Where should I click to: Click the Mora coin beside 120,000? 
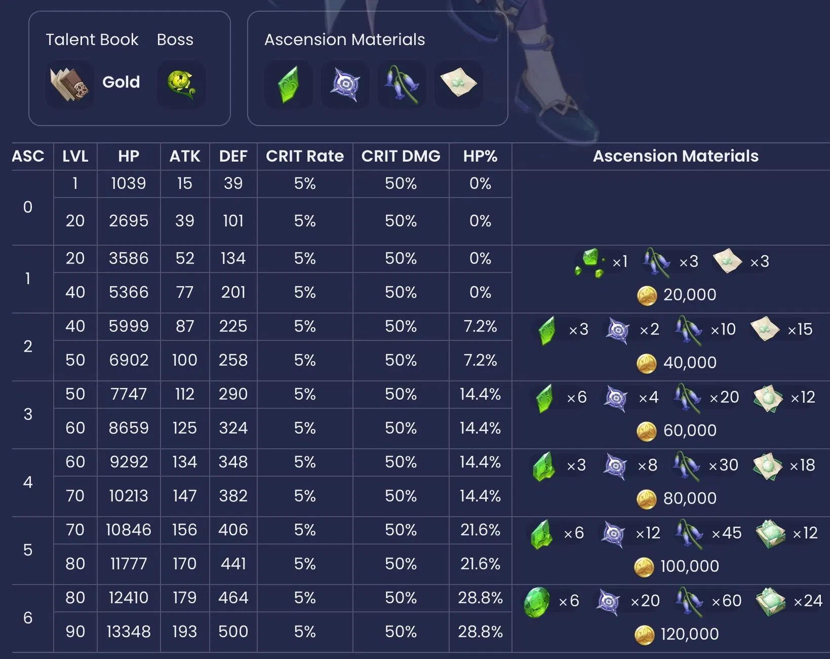pos(645,635)
